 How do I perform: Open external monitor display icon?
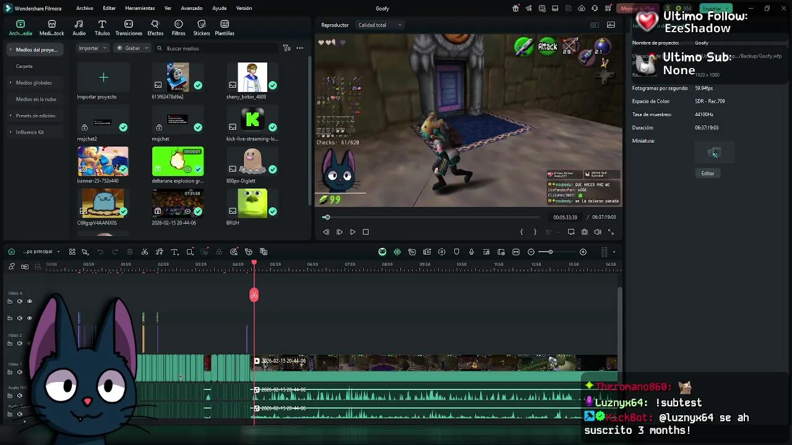pyautogui.click(x=571, y=232)
